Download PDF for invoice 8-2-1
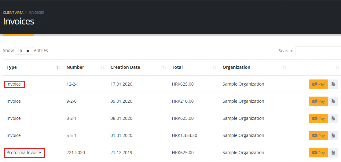This screenshot has height=162, width=341. [333, 118]
